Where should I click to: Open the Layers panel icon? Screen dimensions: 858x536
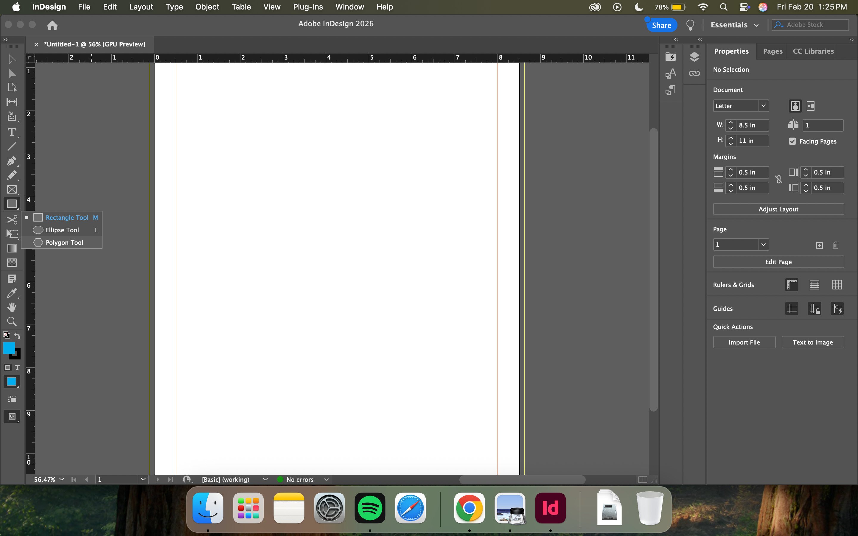(694, 57)
